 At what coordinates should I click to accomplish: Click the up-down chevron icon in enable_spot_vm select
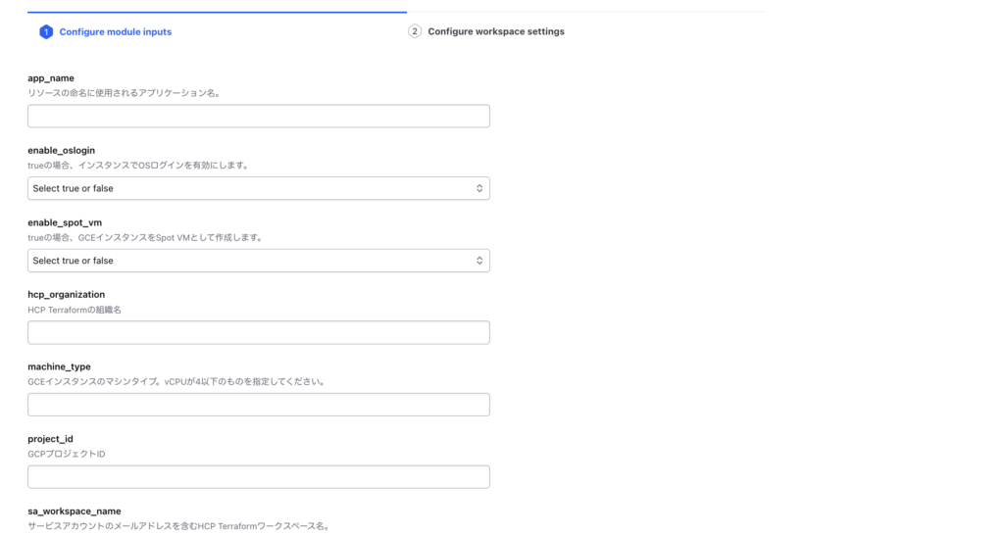[478, 261]
